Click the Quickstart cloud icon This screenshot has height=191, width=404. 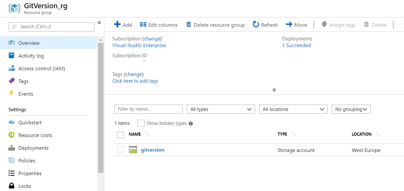pyautogui.click(x=12, y=122)
